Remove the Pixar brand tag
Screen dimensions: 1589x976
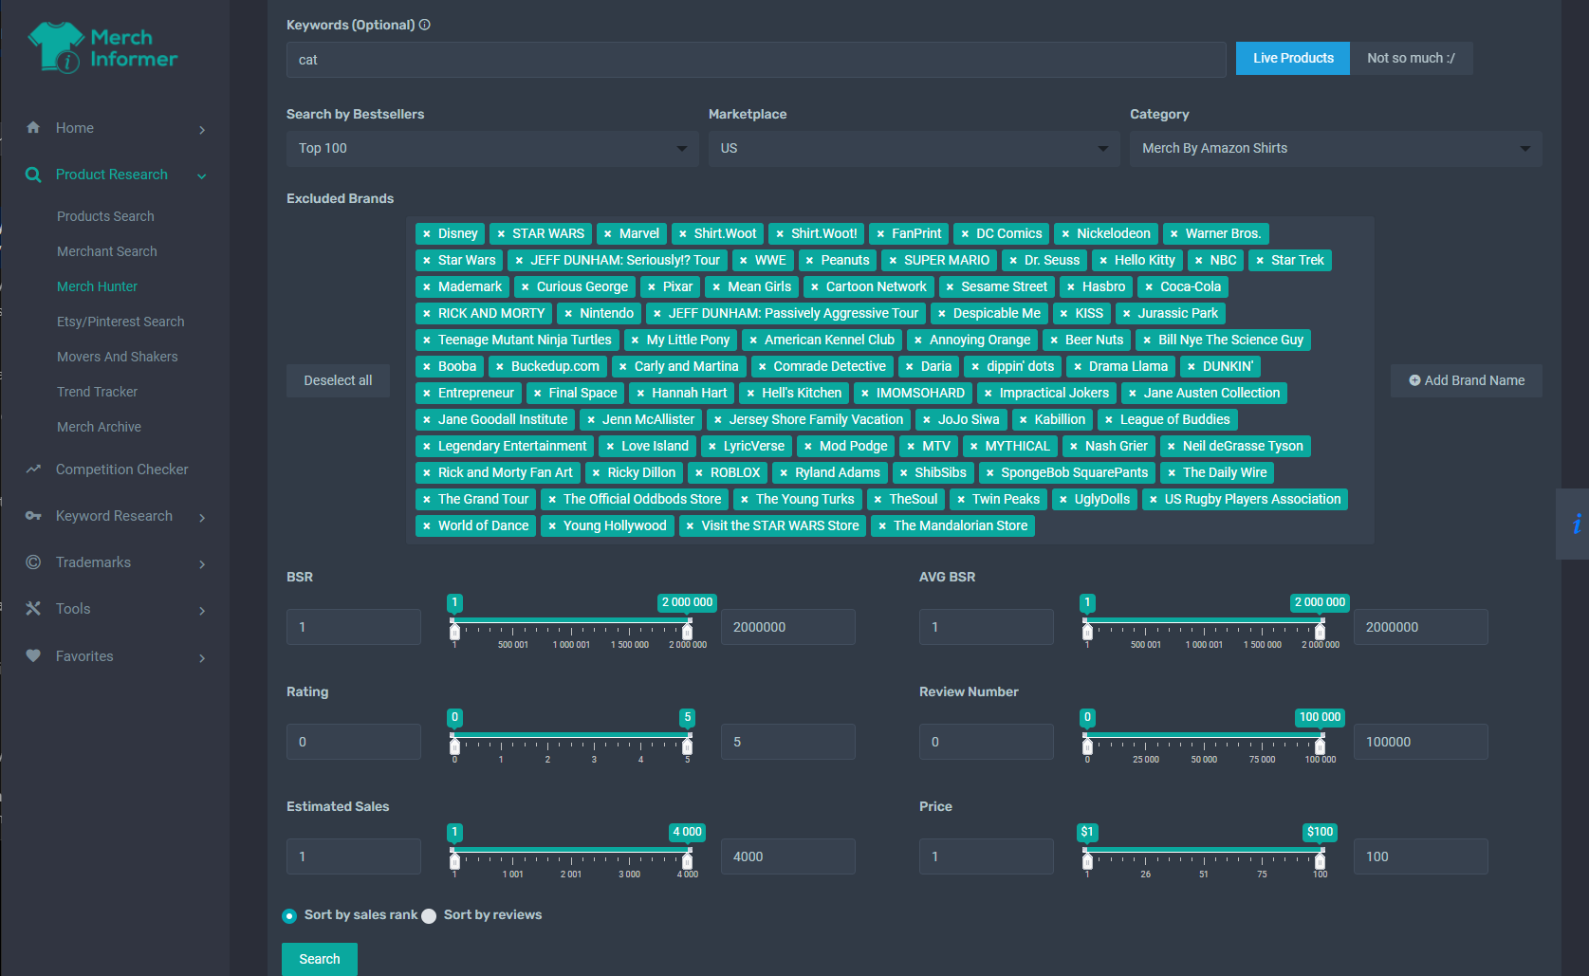(652, 286)
